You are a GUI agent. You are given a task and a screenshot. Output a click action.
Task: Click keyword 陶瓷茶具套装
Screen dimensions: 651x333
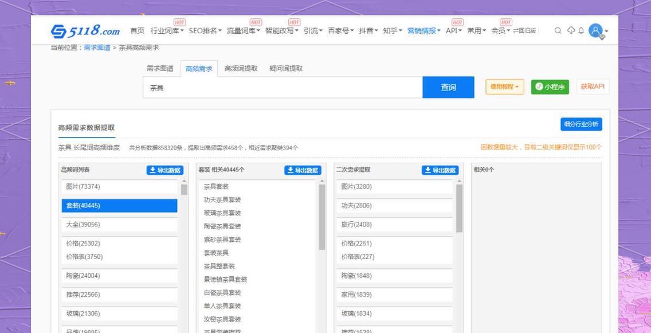tap(222, 226)
